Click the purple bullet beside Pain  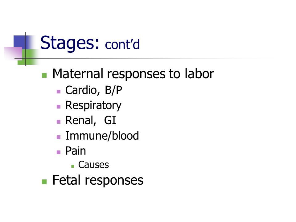[59, 152]
